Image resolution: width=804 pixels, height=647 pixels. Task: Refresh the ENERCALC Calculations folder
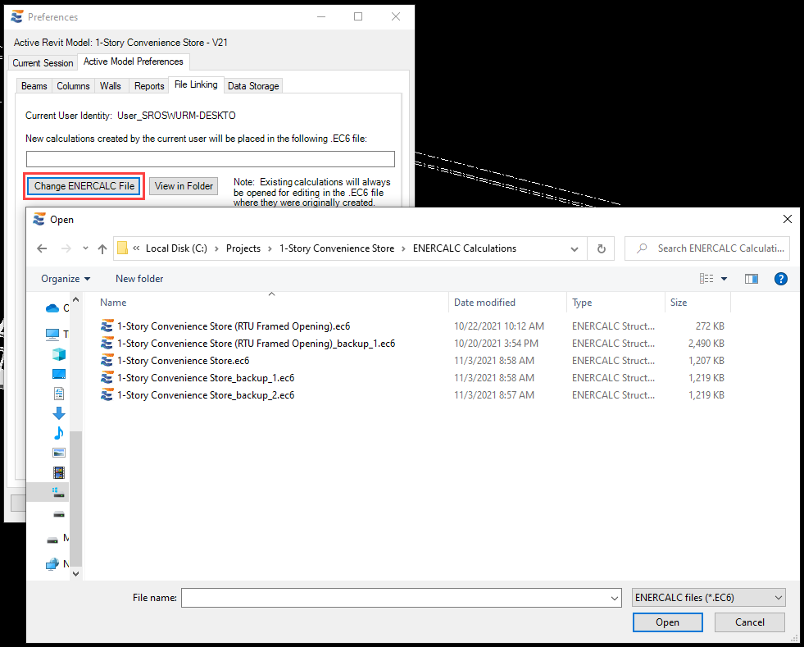[601, 248]
